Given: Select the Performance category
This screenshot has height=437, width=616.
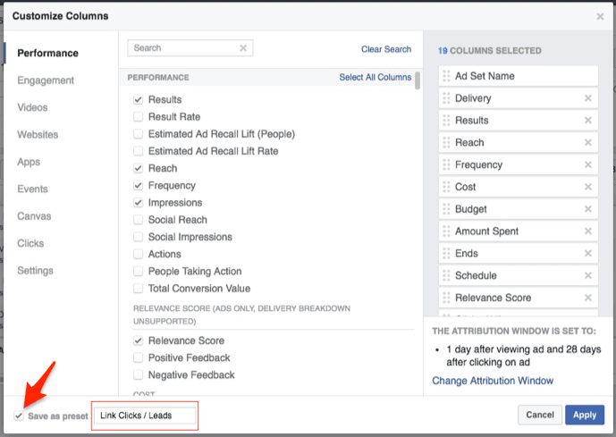Looking at the screenshot, I should (x=47, y=53).
